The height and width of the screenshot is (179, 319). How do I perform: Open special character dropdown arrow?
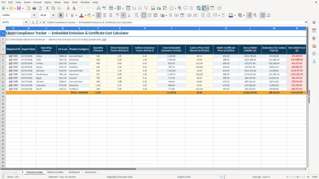tap(175, 8)
